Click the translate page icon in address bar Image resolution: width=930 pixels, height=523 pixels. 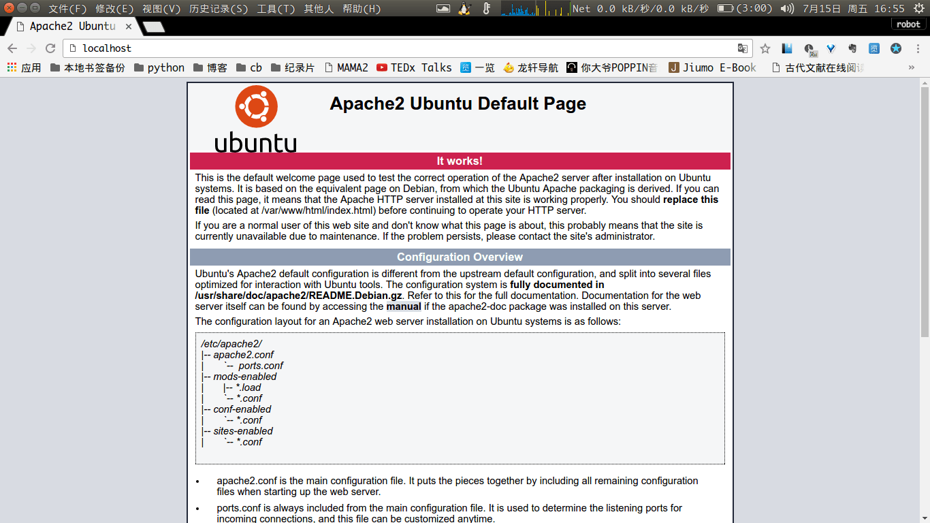pyautogui.click(x=743, y=48)
